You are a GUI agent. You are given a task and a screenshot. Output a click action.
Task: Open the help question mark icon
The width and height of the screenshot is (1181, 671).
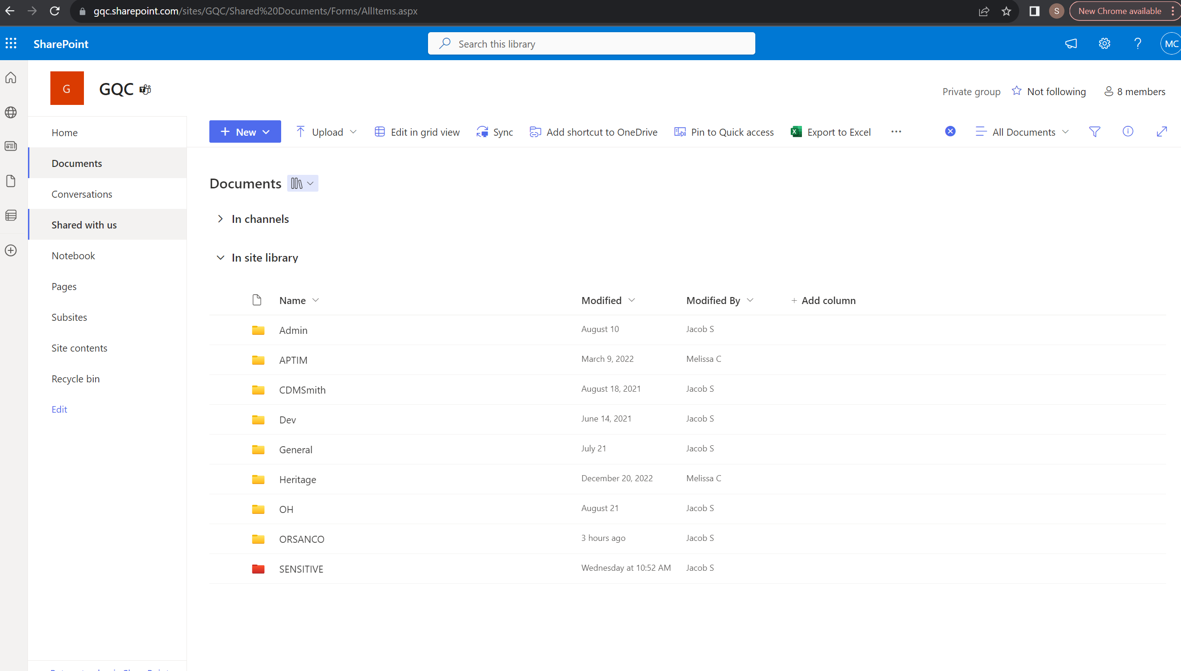pyautogui.click(x=1138, y=43)
